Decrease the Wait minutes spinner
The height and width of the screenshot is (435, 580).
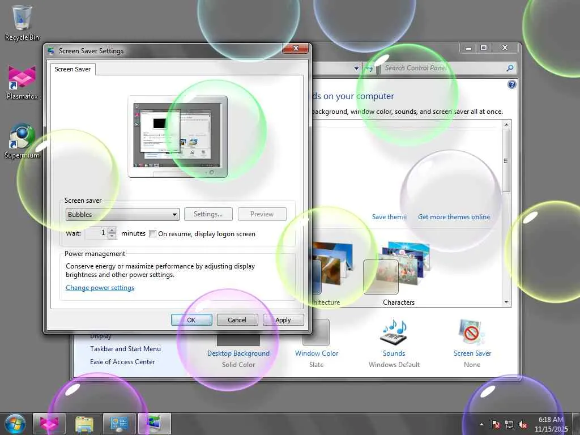pos(112,236)
